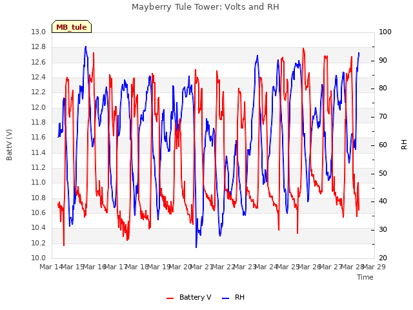Click the 80 right axis tick
This screenshot has width=413, height=310.
pyautogui.click(x=383, y=88)
